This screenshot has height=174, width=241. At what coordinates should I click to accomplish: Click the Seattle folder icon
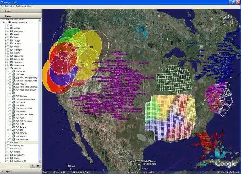coord(12,158)
